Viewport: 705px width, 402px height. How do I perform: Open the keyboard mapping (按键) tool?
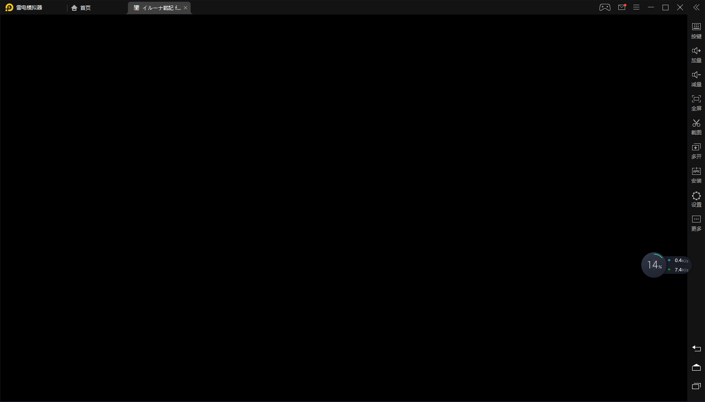pyautogui.click(x=696, y=30)
